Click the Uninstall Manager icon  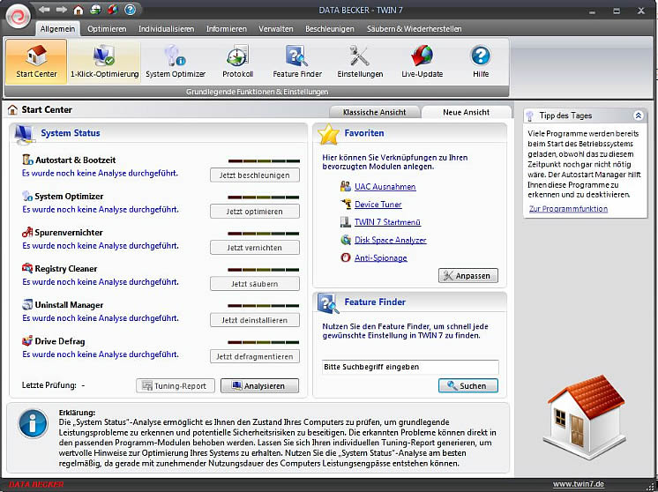[x=27, y=304]
